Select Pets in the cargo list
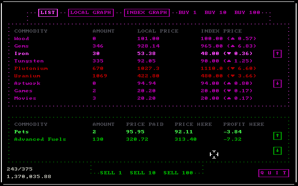Screen dimensions: 298x186 coord(128,132)
